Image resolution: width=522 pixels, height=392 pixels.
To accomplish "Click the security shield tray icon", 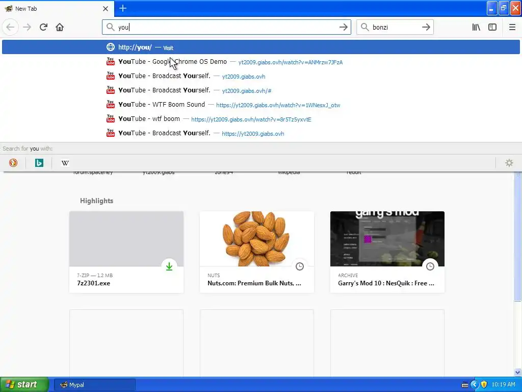I will pyautogui.click(x=484, y=385).
